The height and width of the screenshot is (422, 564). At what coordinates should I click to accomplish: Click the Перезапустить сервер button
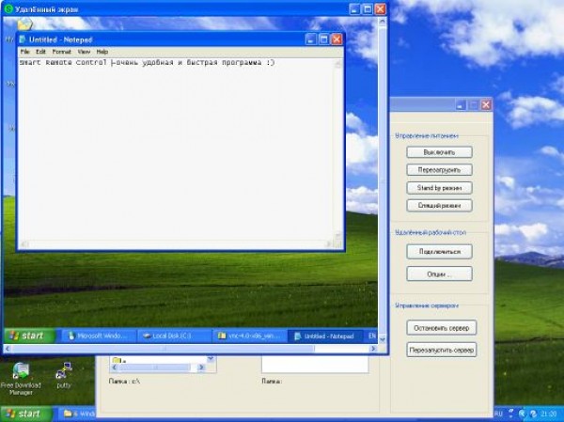click(442, 350)
